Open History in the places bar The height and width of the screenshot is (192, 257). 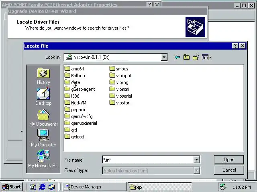pyautogui.click(x=43, y=76)
